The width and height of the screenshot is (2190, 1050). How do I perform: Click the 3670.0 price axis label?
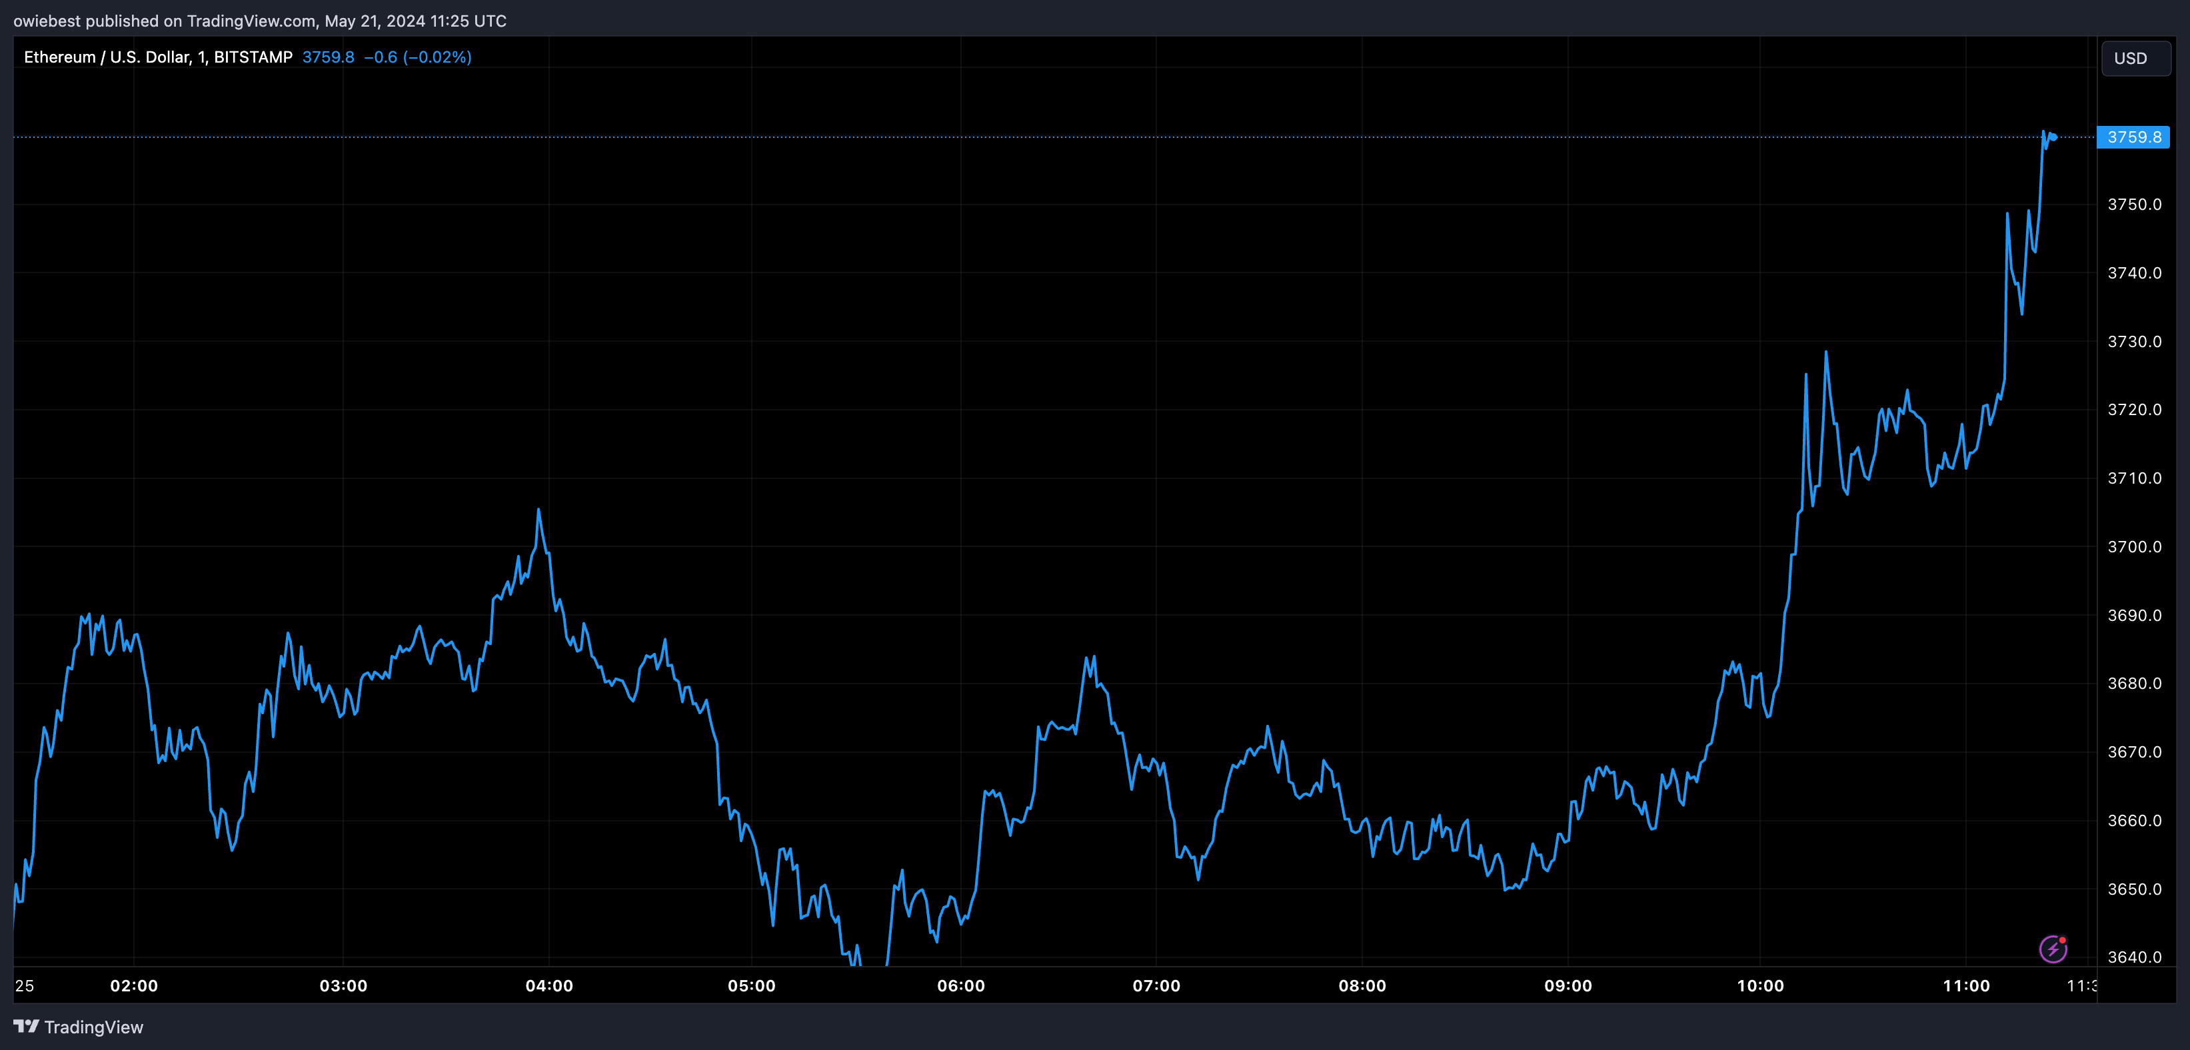(2134, 752)
